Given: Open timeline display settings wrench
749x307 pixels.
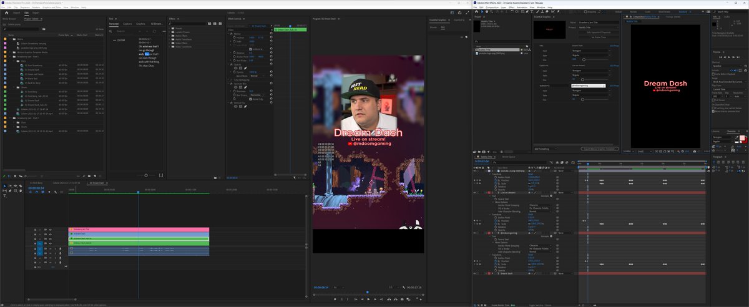Looking at the screenshot, I should click(55, 192).
